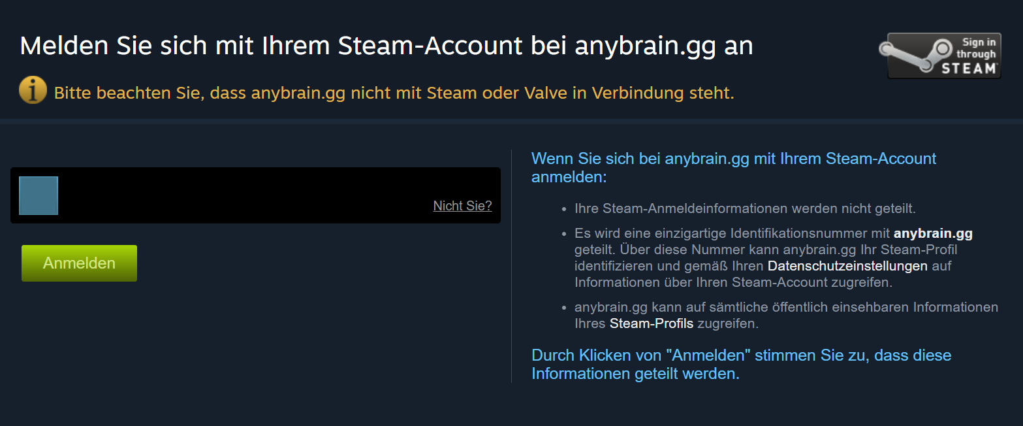Click the "Sign in through" badge text
Image resolution: width=1023 pixels, height=426 pixels.
[x=976, y=48]
